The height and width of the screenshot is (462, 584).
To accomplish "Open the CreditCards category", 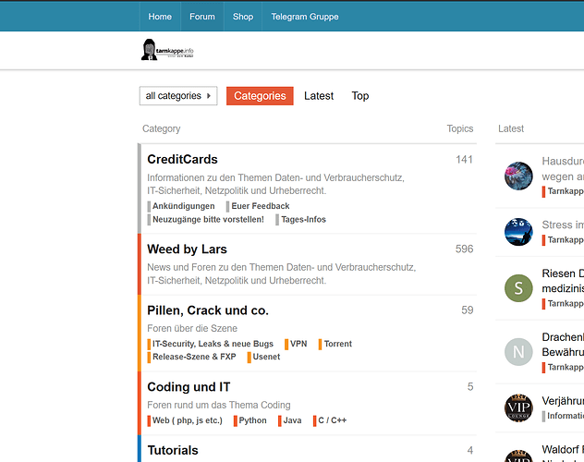I will [182, 160].
